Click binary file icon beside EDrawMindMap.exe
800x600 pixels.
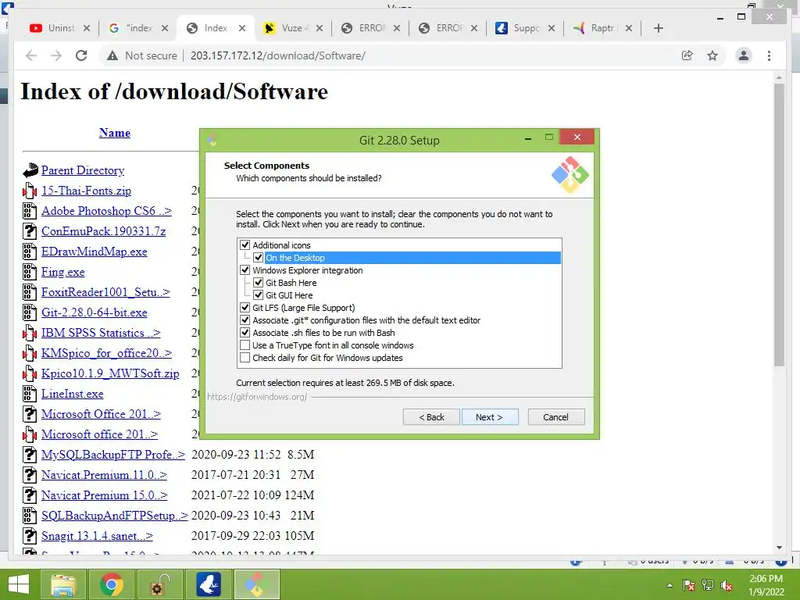[30, 252]
